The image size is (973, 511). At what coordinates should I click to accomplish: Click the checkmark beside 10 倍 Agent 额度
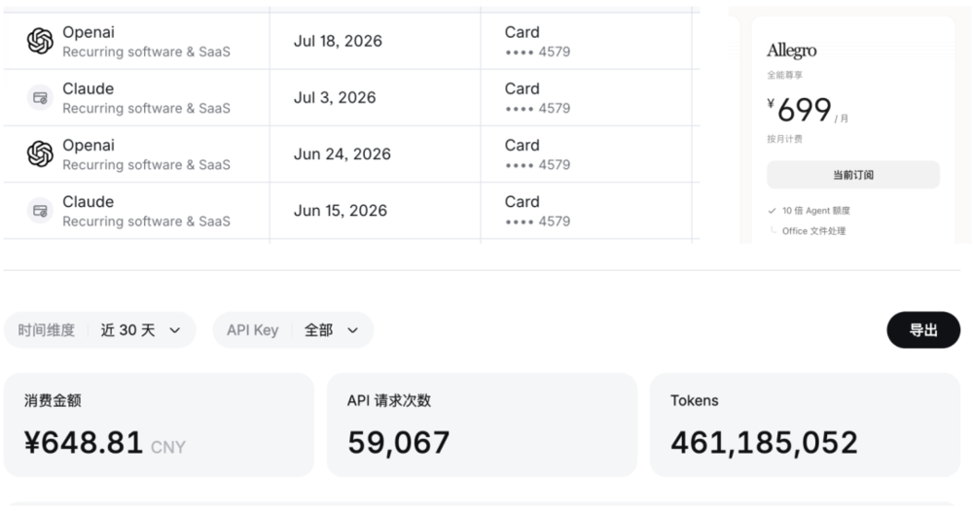coord(772,211)
